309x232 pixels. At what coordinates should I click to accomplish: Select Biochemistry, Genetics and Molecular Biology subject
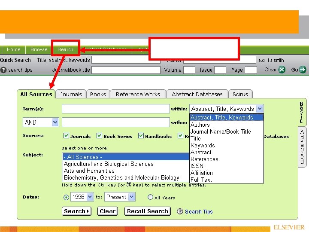point(126,177)
